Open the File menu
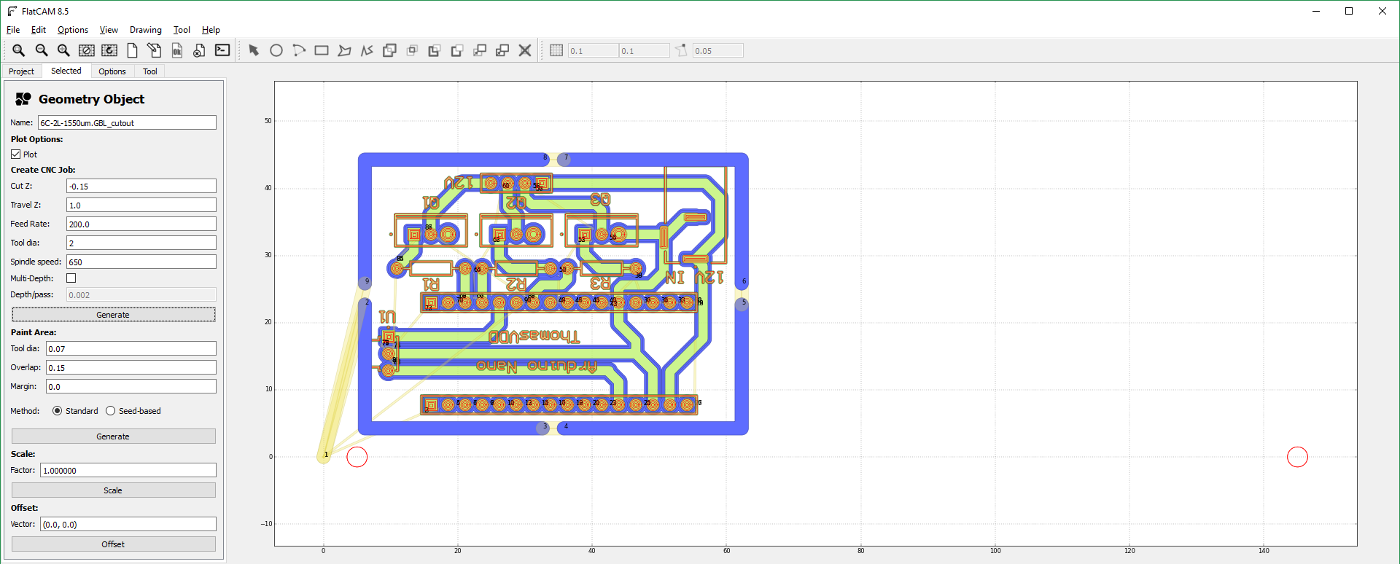 tap(13, 30)
